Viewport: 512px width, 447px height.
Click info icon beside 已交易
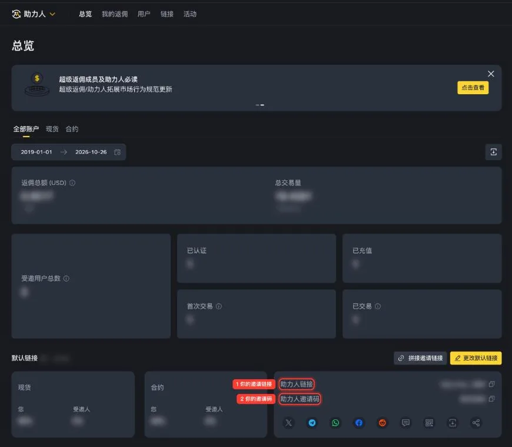(378, 306)
